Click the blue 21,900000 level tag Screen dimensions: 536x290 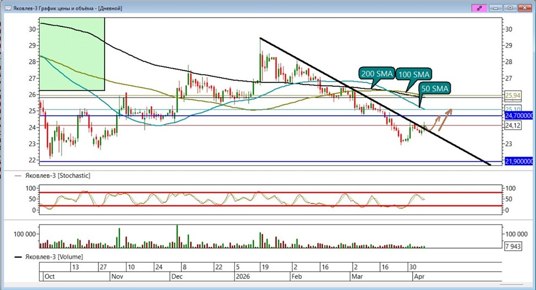point(519,161)
